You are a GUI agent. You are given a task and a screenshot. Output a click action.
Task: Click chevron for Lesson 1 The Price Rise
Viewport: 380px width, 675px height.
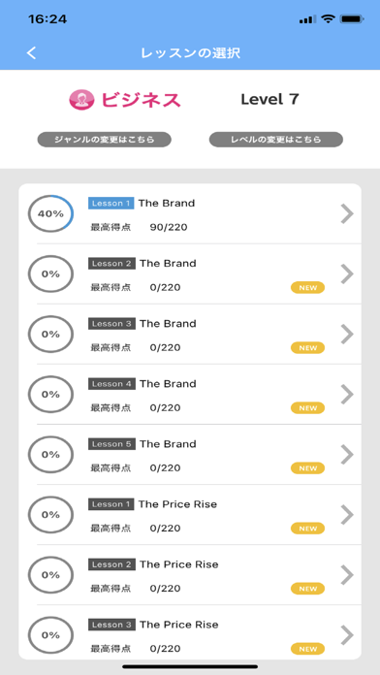(x=347, y=514)
